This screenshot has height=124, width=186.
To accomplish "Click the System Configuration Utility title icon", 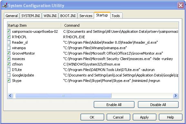I will tap(5, 5).
